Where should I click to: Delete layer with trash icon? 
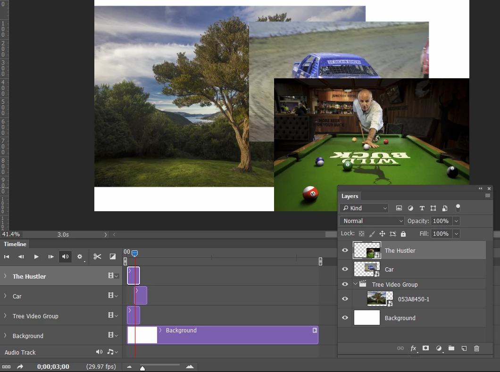(x=476, y=348)
